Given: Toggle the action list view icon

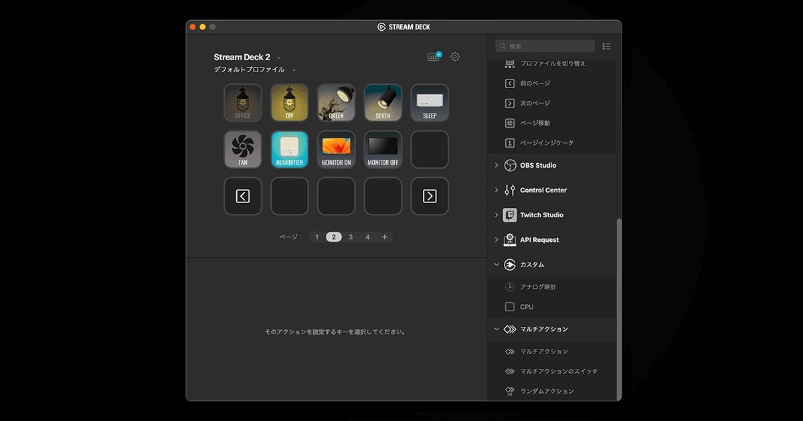Looking at the screenshot, I should (x=606, y=46).
